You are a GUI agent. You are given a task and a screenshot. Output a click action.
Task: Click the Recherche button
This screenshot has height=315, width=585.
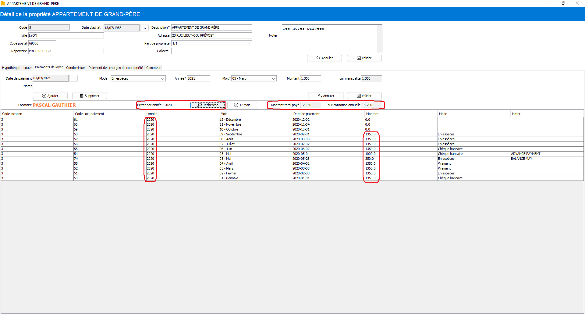pyautogui.click(x=208, y=105)
